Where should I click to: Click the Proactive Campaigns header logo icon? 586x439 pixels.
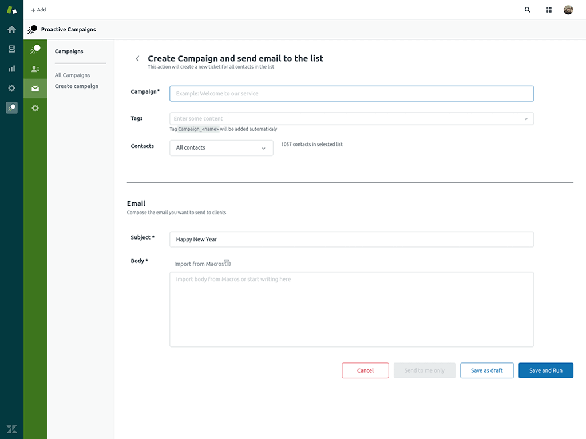pos(32,30)
